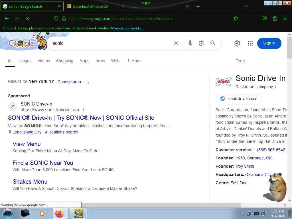Image resolution: width=292 pixels, height=219 pixels.
Task: Open the Shakes Menu sitelink
Action: click(x=30, y=182)
